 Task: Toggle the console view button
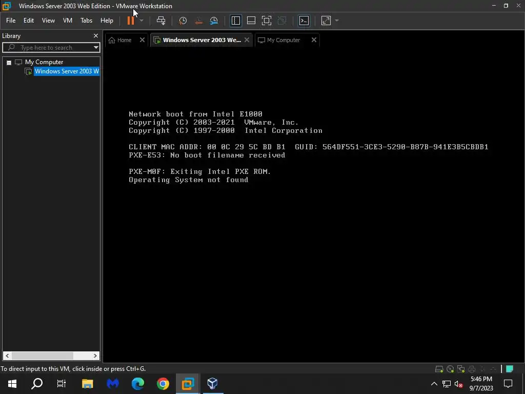[304, 21]
